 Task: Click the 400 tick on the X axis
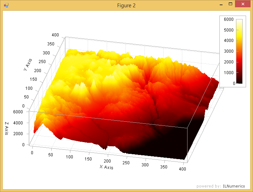coord(182,169)
